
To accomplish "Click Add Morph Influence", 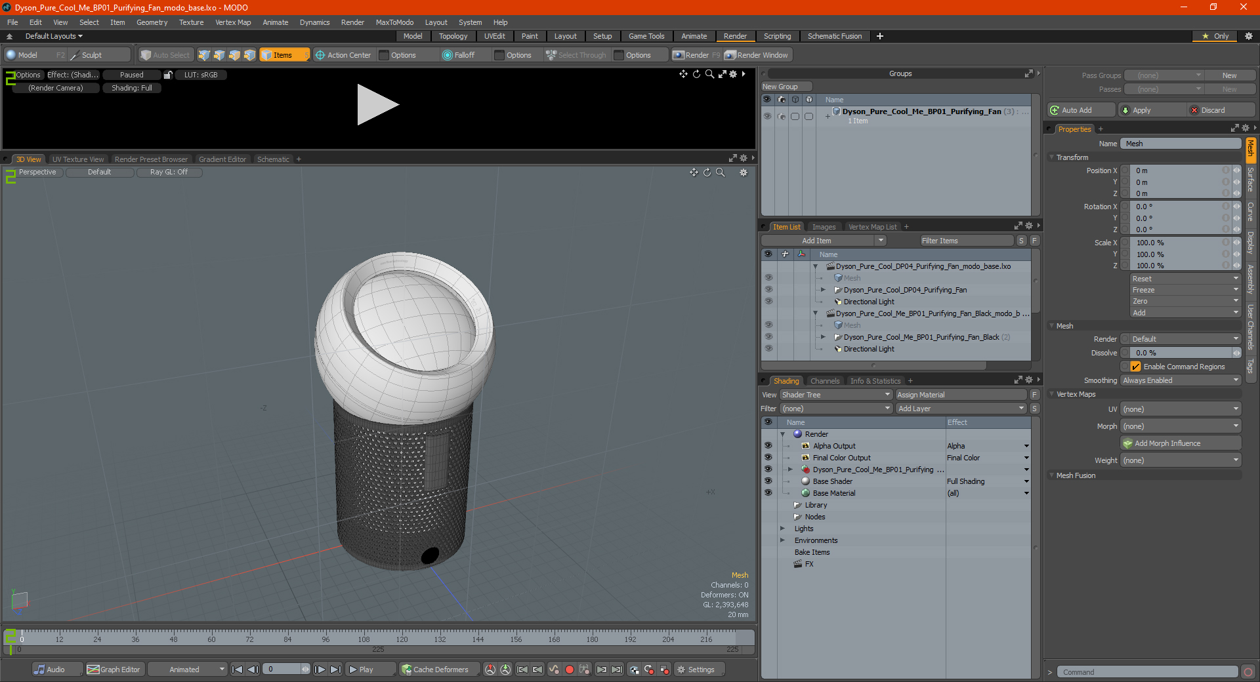I will (x=1181, y=443).
